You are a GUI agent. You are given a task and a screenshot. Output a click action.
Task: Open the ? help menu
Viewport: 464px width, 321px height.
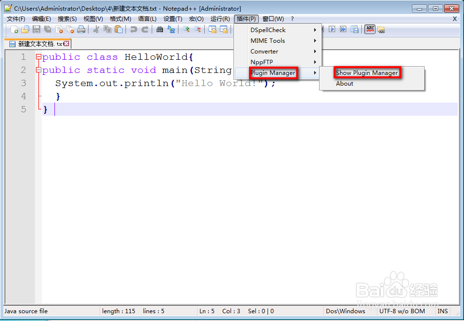(x=292, y=19)
